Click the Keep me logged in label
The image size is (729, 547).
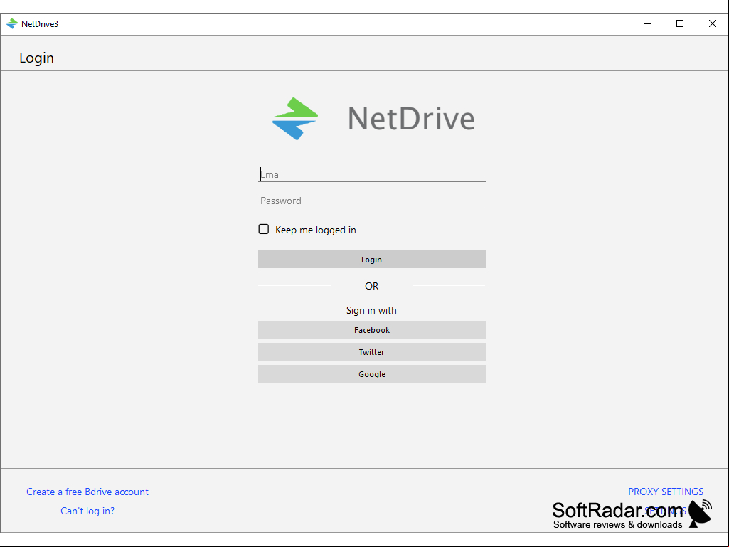(x=316, y=230)
